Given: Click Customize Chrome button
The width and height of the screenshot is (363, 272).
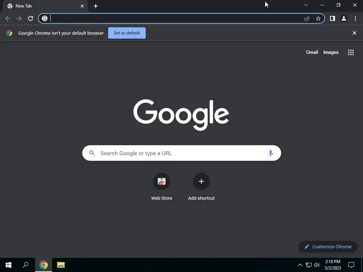Looking at the screenshot, I should (328, 246).
